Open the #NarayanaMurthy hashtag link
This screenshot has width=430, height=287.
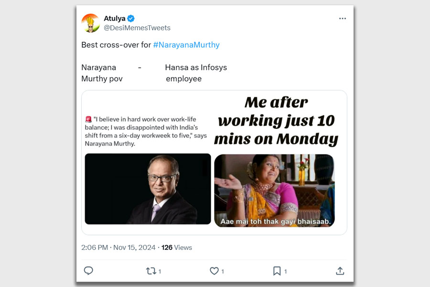click(x=186, y=45)
